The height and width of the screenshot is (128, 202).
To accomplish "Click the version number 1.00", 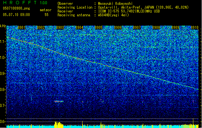I will pos(44,3).
